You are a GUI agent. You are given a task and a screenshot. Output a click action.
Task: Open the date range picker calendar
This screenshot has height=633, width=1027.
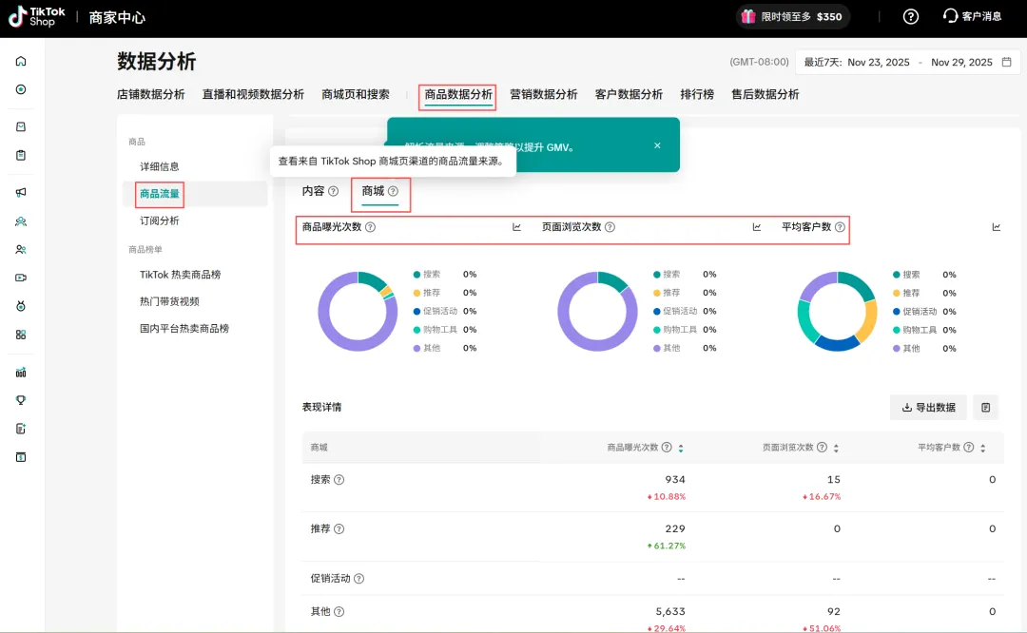pyautogui.click(x=1006, y=63)
